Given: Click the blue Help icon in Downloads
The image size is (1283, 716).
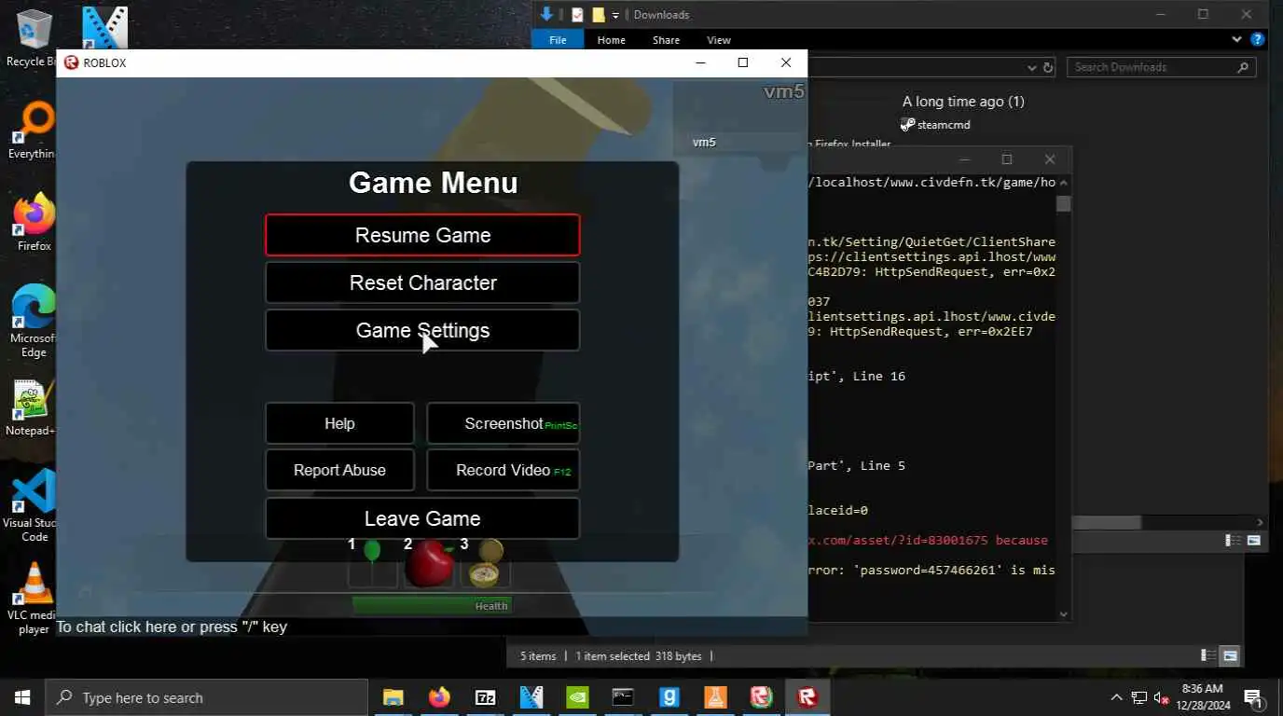Looking at the screenshot, I should click(x=1257, y=39).
